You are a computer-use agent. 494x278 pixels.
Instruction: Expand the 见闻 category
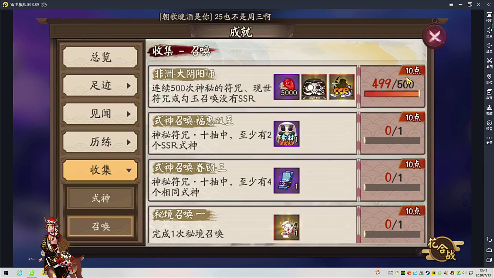[x=100, y=114]
